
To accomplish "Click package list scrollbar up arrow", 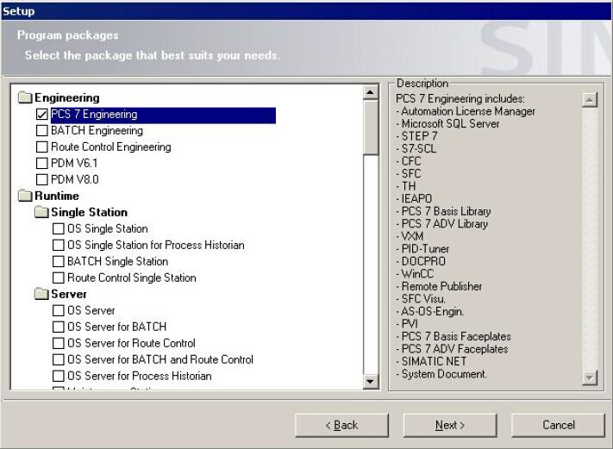I will click(x=370, y=92).
